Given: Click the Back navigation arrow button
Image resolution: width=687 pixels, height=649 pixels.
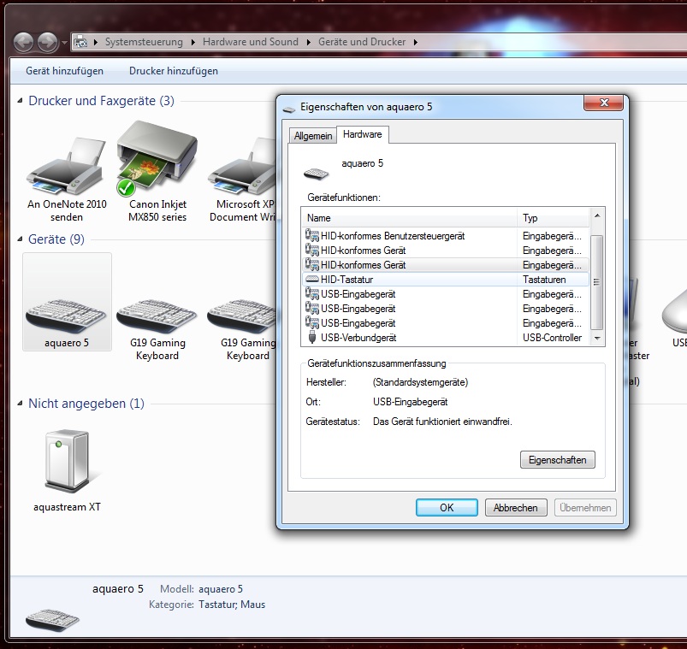Looking at the screenshot, I should tap(24, 41).
